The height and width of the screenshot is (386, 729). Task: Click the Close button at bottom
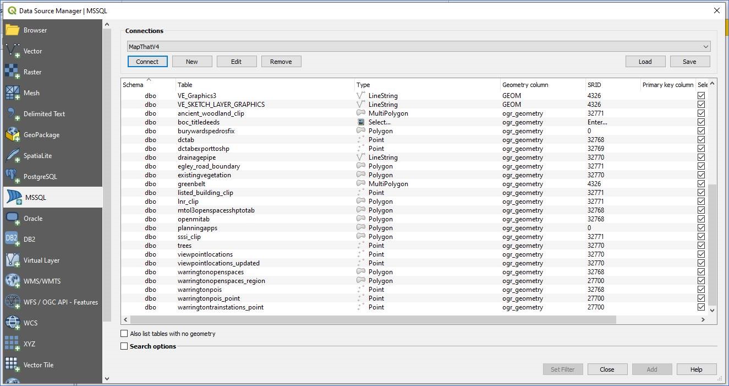click(x=607, y=369)
